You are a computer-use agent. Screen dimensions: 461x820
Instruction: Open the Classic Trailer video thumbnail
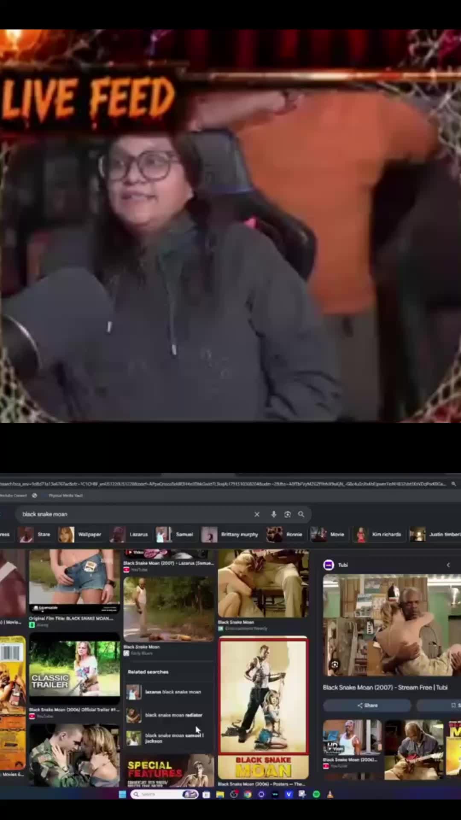(75, 669)
